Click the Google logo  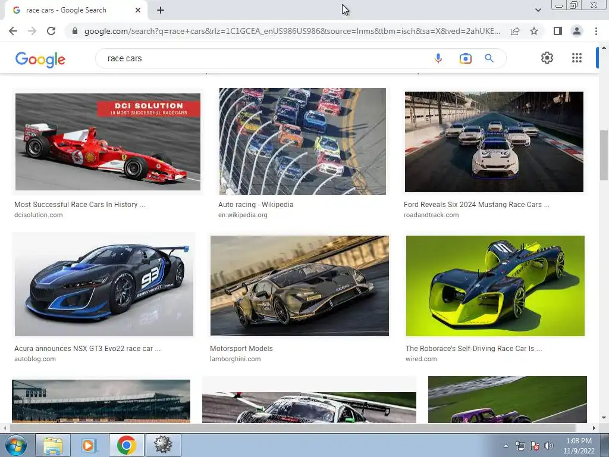40,60
